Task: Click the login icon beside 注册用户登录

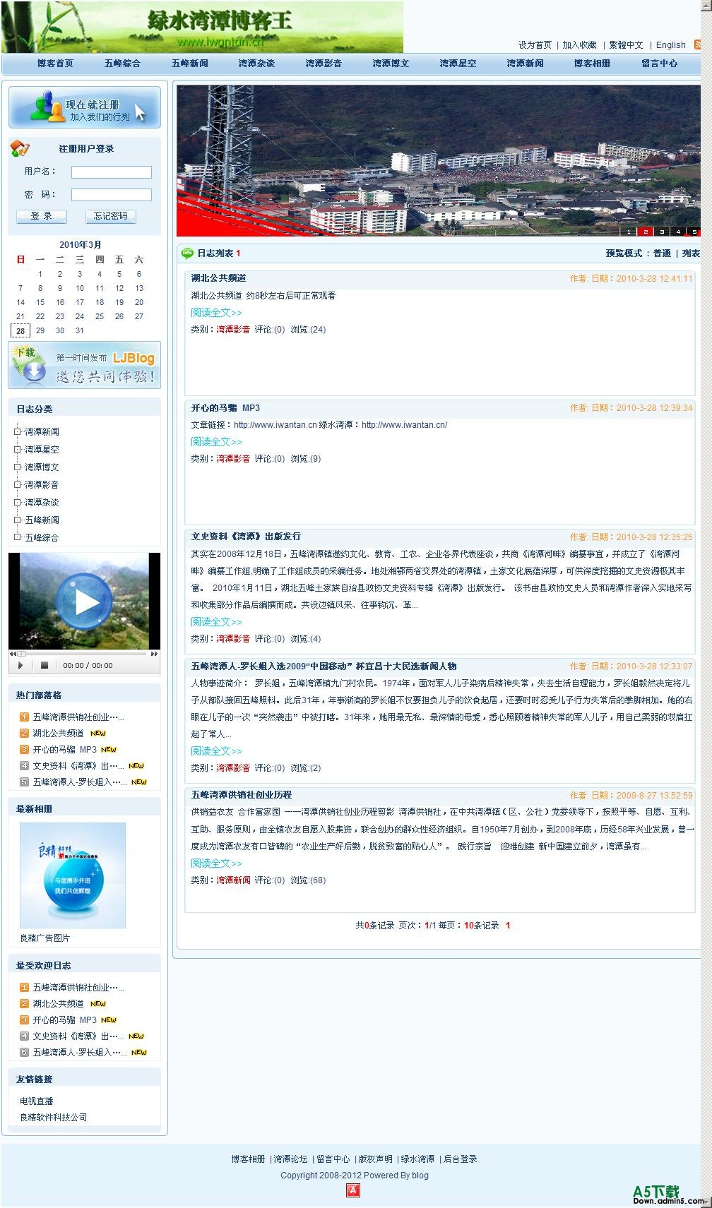Action: point(20,148)
